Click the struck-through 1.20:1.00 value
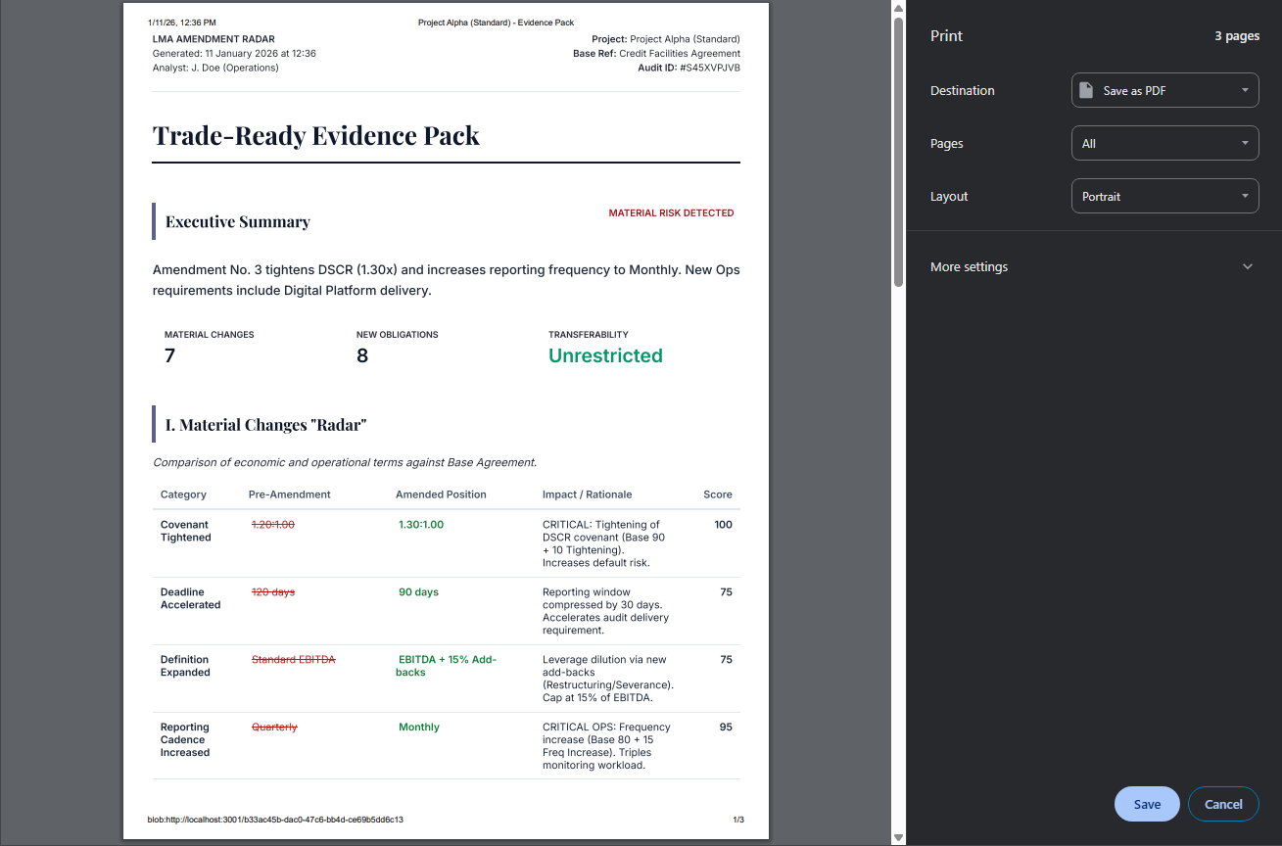The width and height of the screenshot is (1282, 846). coord(273,525)
